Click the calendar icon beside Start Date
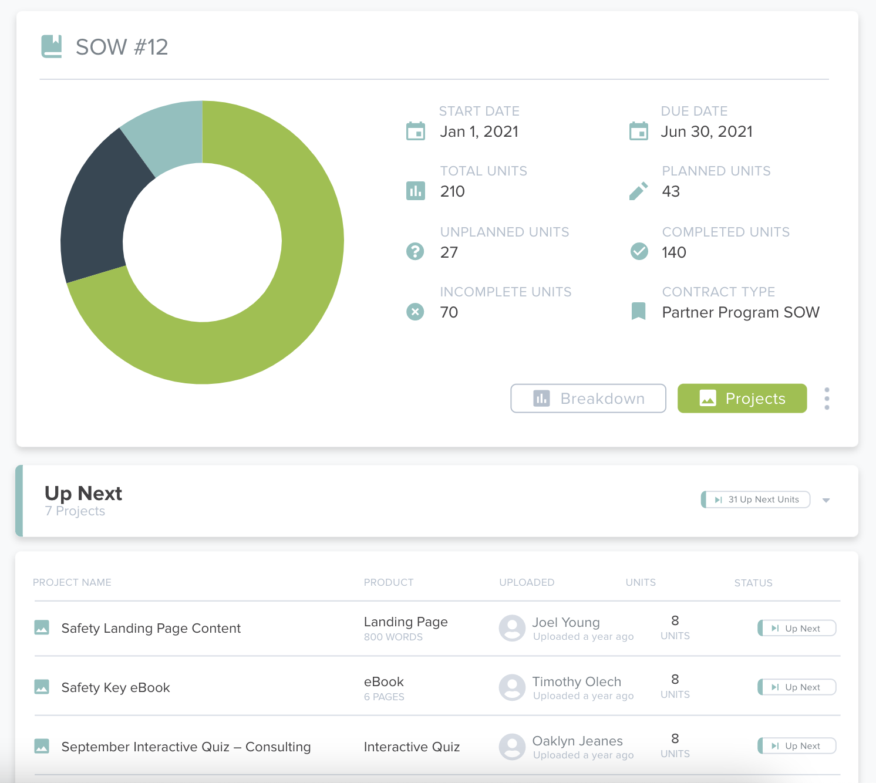Viewport: 876px width, 783px height. tap(416, 131)
